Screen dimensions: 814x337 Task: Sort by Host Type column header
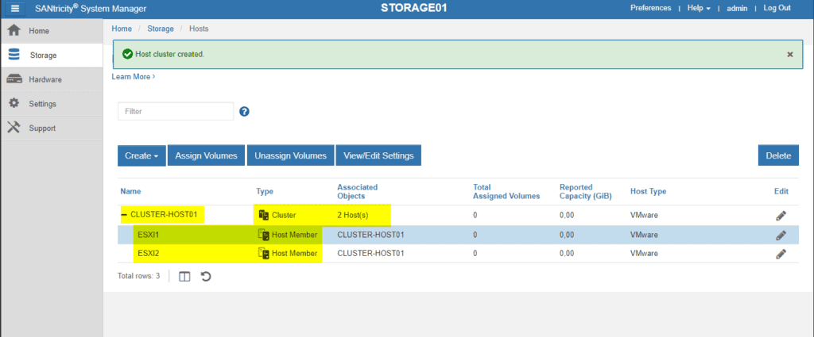tap(649, 192)
